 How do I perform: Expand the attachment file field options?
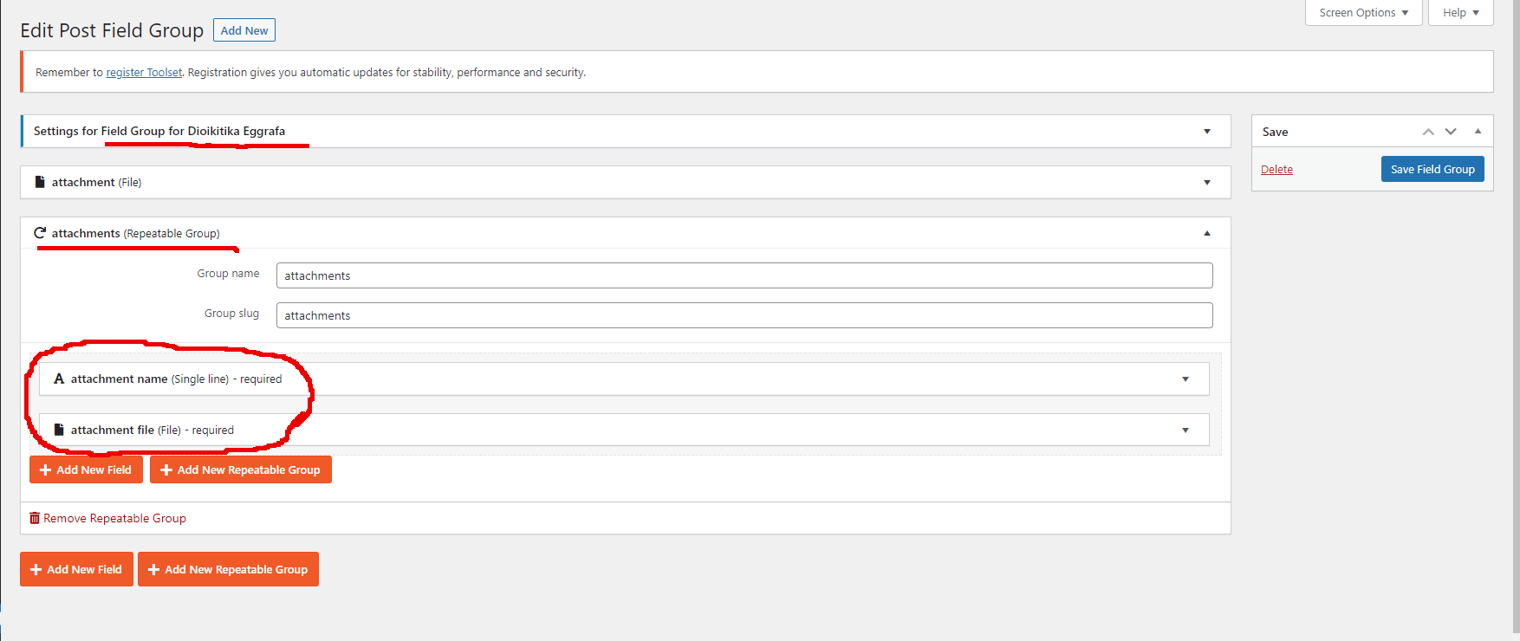tap(1185, 431)
